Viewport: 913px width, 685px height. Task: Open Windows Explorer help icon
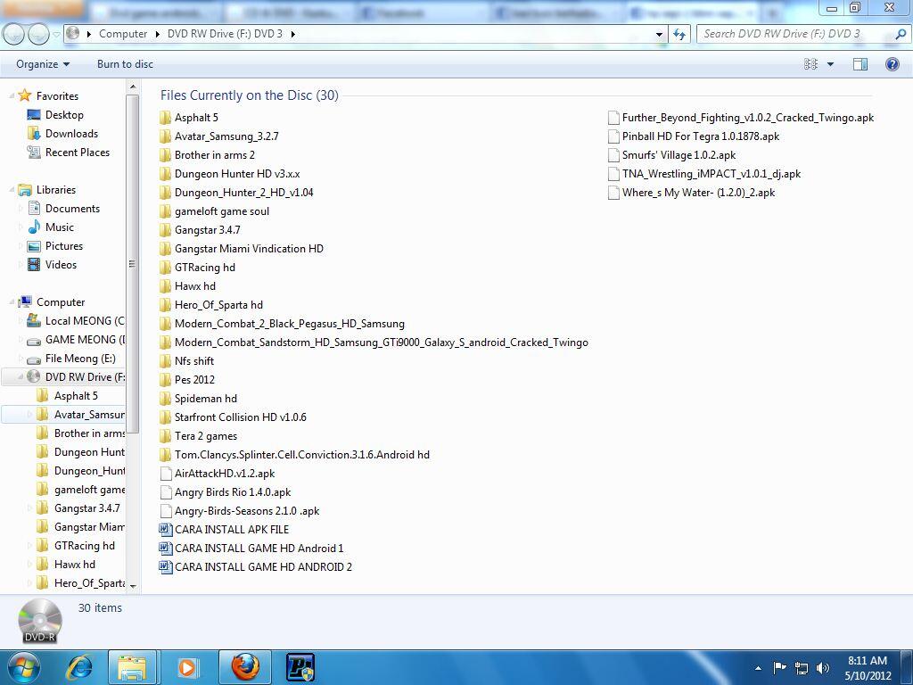[x=892, y=64]
